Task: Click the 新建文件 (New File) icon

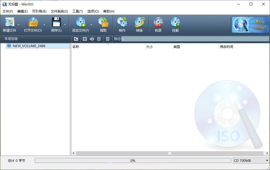Action: 9,23
